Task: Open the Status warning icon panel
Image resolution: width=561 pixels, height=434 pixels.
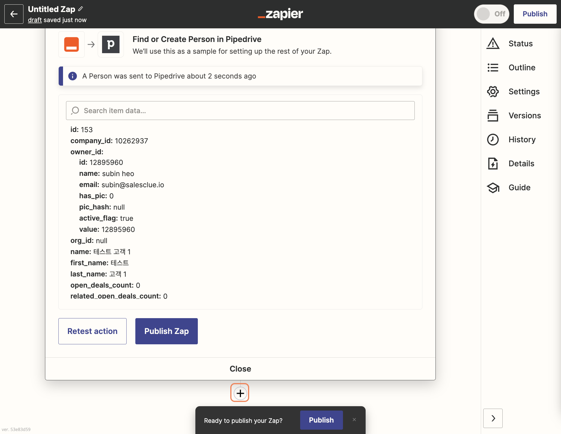Action: tap(493, 44)
